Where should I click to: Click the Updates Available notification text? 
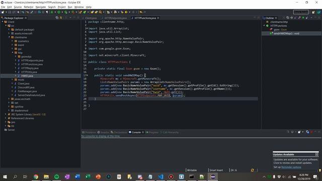pyautogui.click(x=295, y=161)
